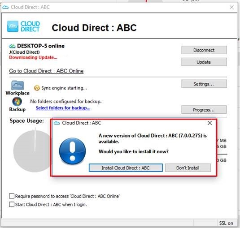Click the 'J(Cloud Direct)' drive label
Viewport: 240px width, 228px height.
click(x=25, y=52)
